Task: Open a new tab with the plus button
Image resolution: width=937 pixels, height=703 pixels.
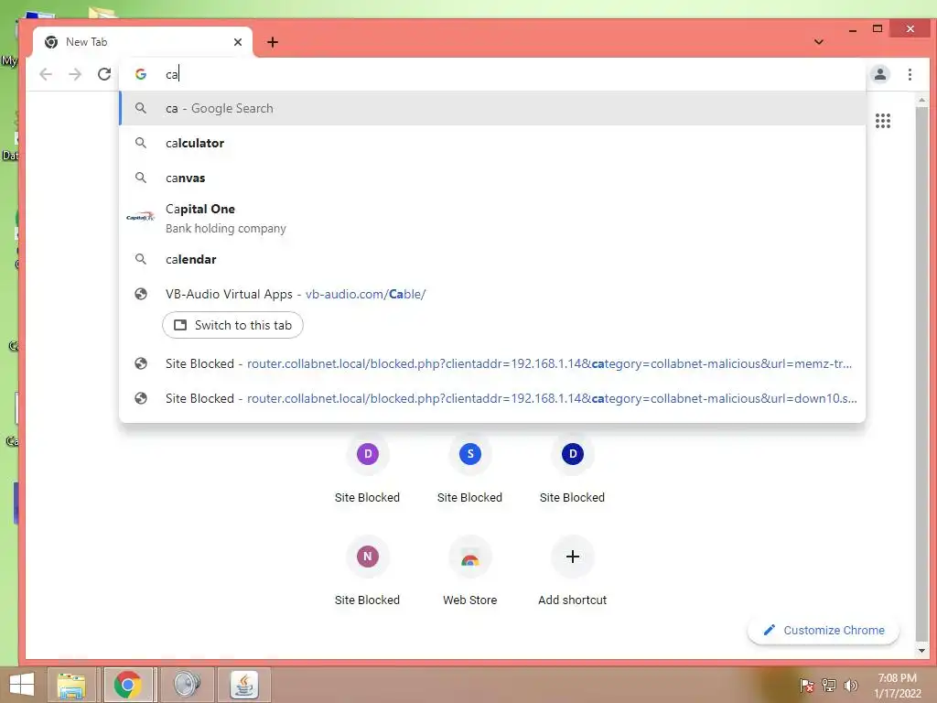Action: (x=273, y=42)
